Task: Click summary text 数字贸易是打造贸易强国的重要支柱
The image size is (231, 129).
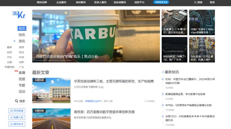Action: [93, 118]
